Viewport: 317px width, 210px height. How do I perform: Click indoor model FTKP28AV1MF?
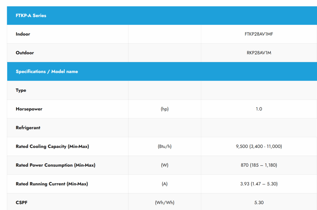point(259,34)
